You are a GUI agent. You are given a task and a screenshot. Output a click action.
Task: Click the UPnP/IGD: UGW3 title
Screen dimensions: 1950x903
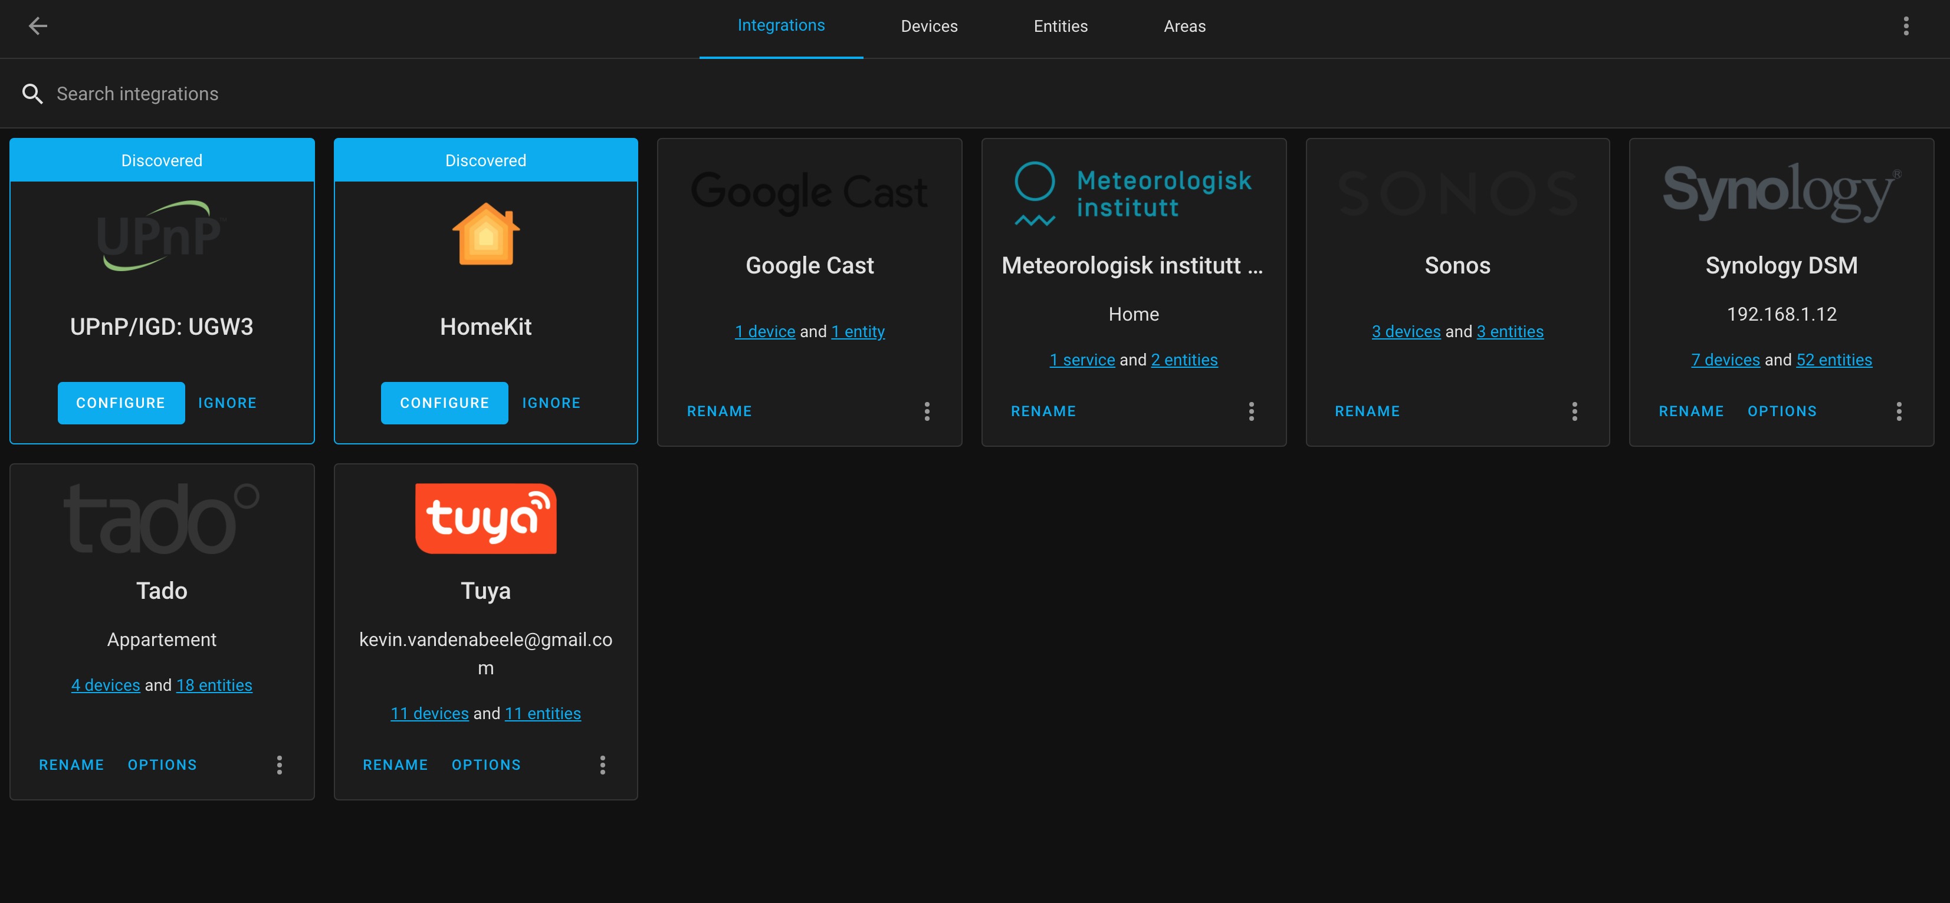click(162, 327)
